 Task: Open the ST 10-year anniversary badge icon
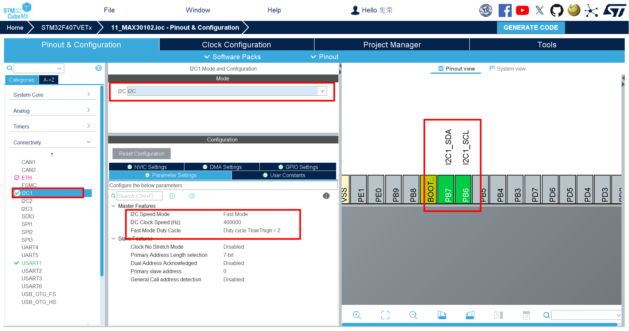point(486,10)
